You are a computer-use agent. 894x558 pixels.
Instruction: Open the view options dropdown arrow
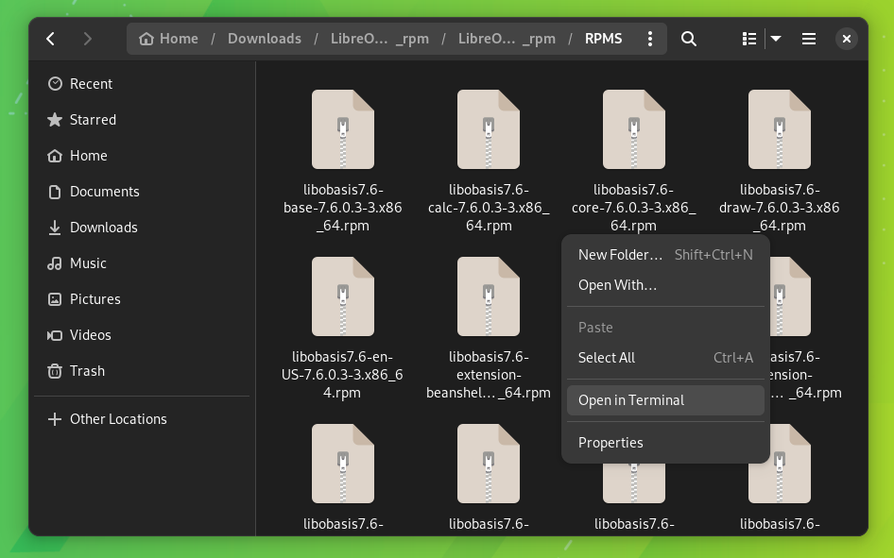[x=775, y=39]
